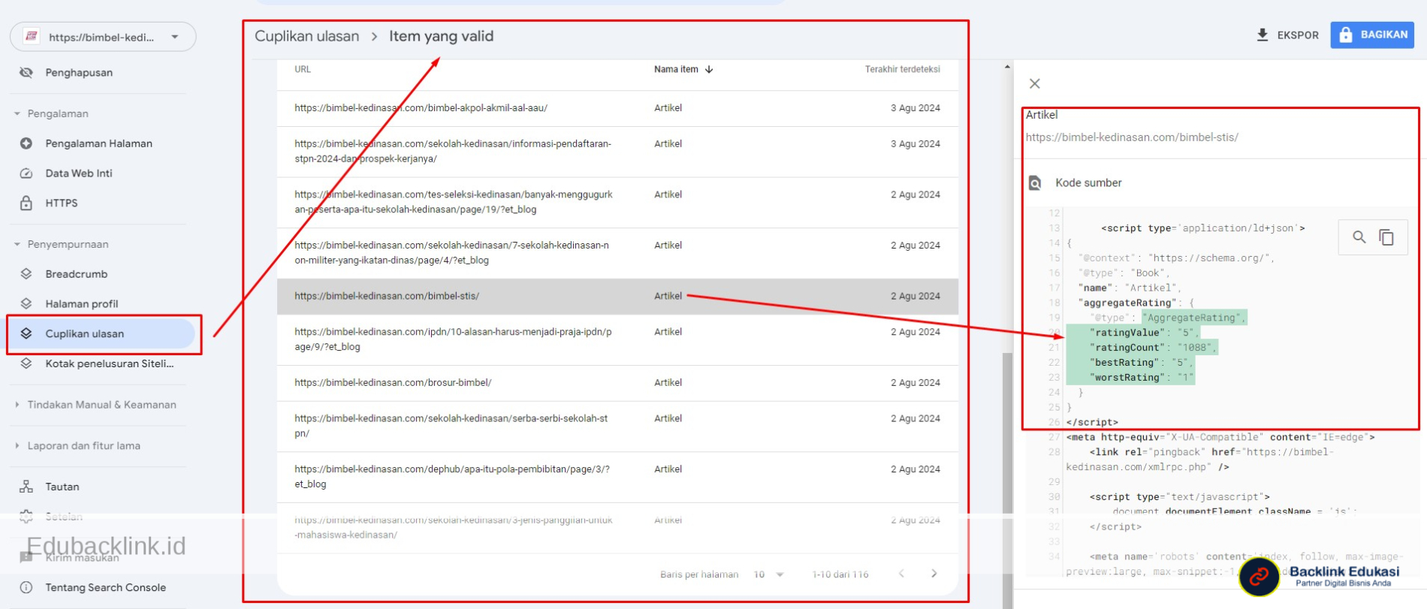Select the 7-sekolah-kedinasan-non-militer URL row

click(x=617, y=253)
